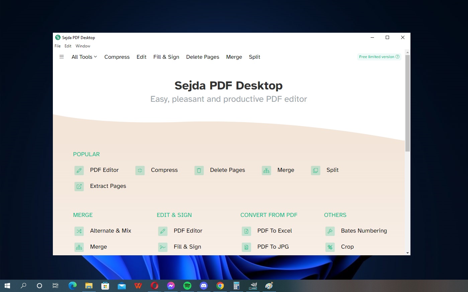Click the Bates Numbering stamp icon
Viewport: 468px width, 292px height.
point(330,231)
